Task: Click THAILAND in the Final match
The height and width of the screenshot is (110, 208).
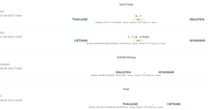Action: click(x=130, y=104)
